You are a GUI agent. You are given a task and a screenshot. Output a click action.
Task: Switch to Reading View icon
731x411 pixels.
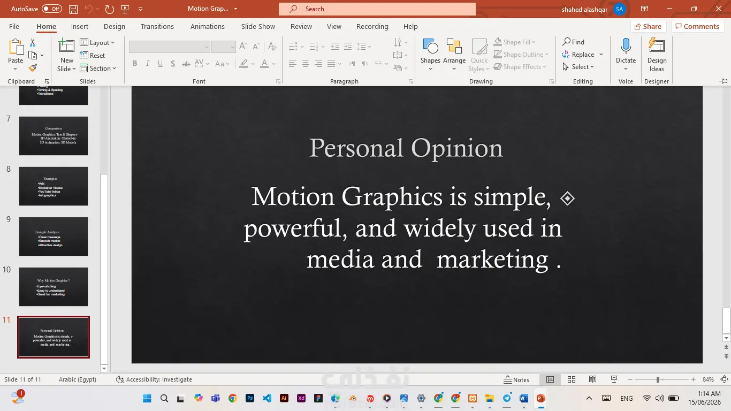pyautogui.click(x=592, y=379)
